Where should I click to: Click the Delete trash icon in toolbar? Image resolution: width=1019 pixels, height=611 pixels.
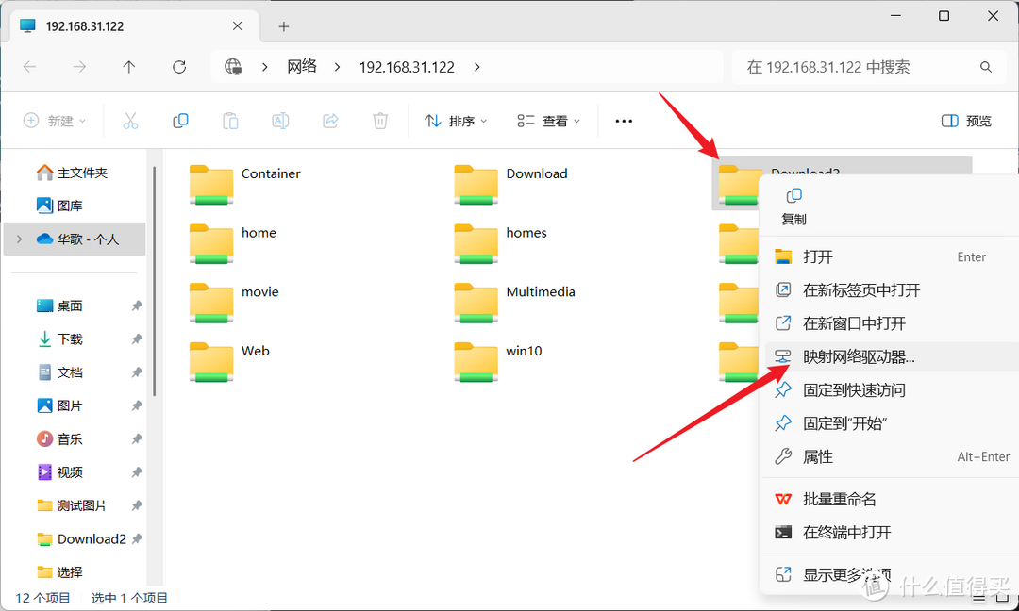(x=380, y=121)
